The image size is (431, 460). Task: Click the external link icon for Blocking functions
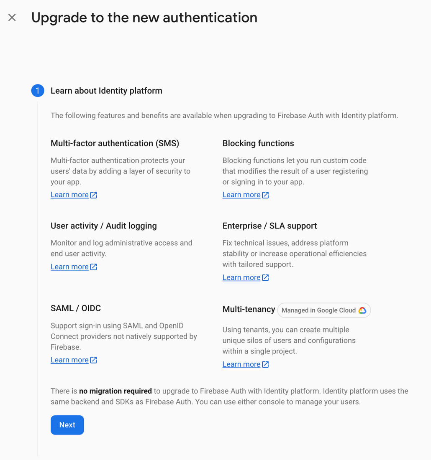pyautogui.click(x=265, y=194)
